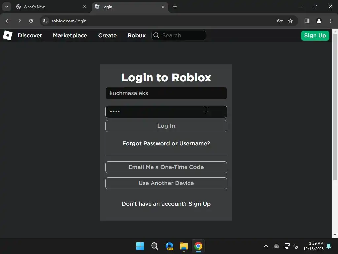Screen dimensions: 338x254
Task: Open a new browser tab
Action: 175,7
